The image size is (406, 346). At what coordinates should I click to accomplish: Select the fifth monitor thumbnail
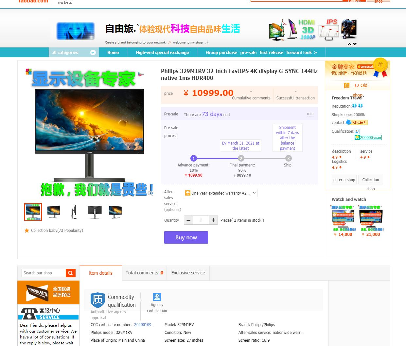(x=115, y=212)
